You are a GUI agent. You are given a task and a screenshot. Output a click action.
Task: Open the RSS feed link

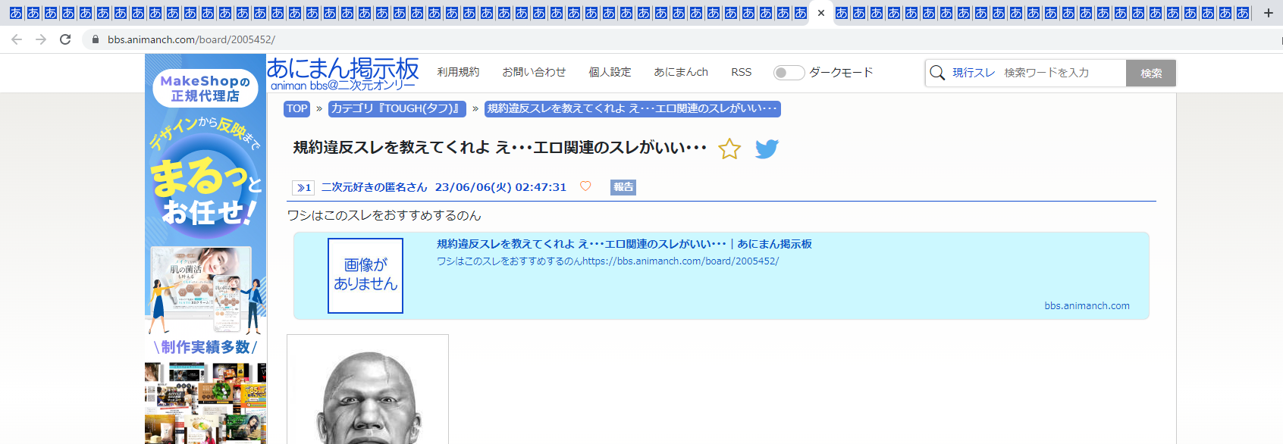point(741,72)
